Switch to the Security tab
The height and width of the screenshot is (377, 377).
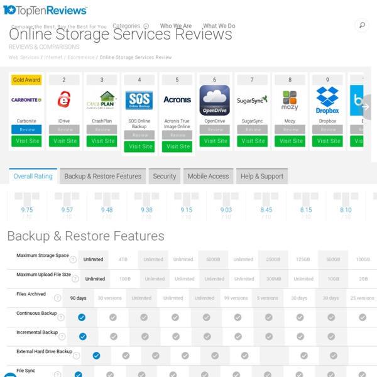coord(165,177)
